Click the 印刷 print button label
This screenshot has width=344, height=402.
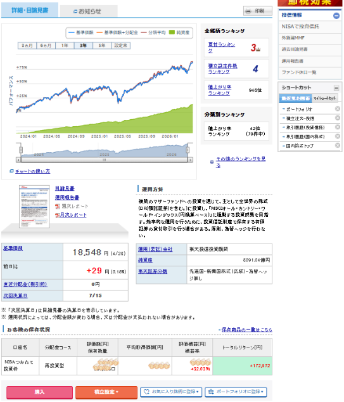coord(260,11)
